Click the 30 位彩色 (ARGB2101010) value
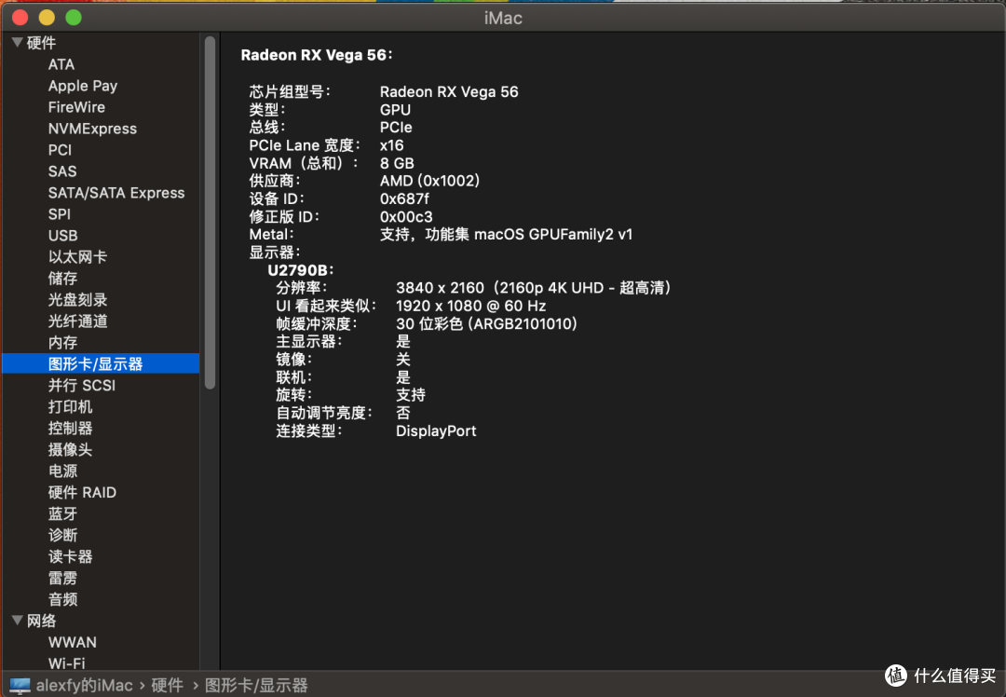The image size is (1006, 697). point(485,323)
